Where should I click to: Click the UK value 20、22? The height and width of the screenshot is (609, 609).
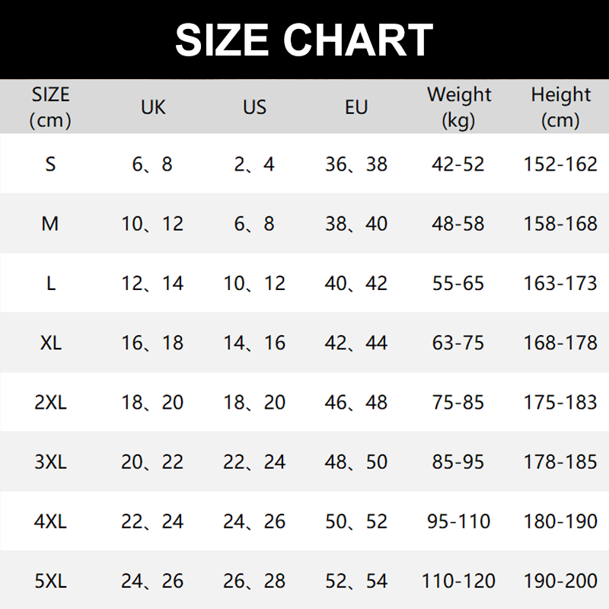153,462
